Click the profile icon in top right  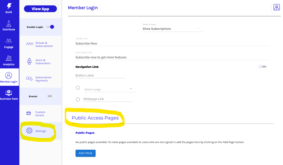click(276, 8)
